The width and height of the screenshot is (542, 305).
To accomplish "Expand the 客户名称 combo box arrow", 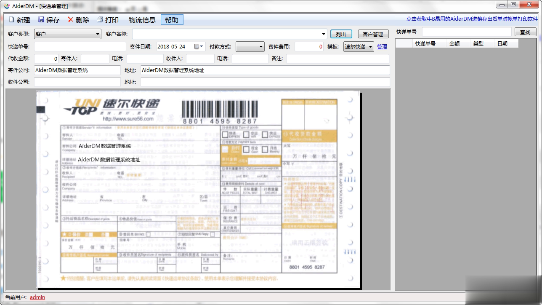I will point(324,34).
